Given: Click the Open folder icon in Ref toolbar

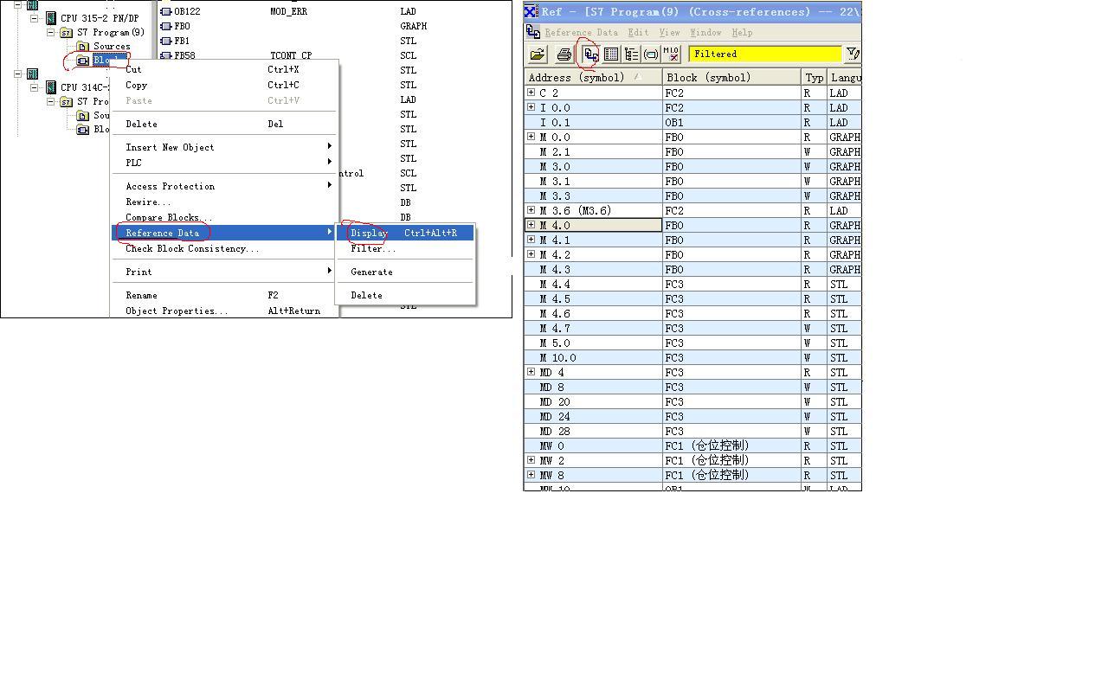Looking at the screenshot, I should (538, 54).
